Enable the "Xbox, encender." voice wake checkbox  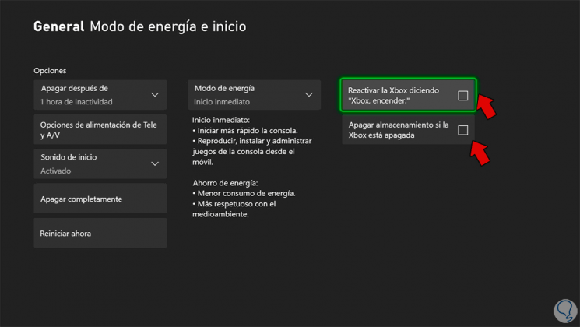(462, 96)
